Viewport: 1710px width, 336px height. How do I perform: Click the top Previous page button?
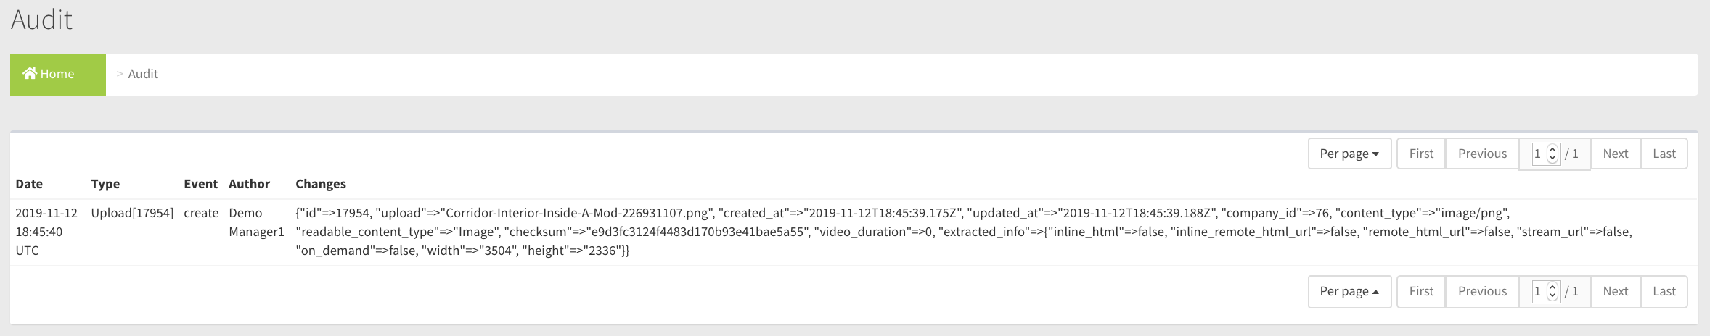(1482, 154)
